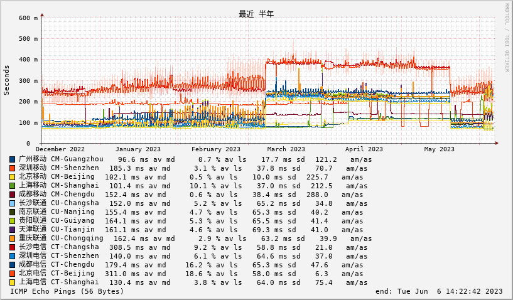Select the December 2022 x-axis label

(x=60, y=149)
